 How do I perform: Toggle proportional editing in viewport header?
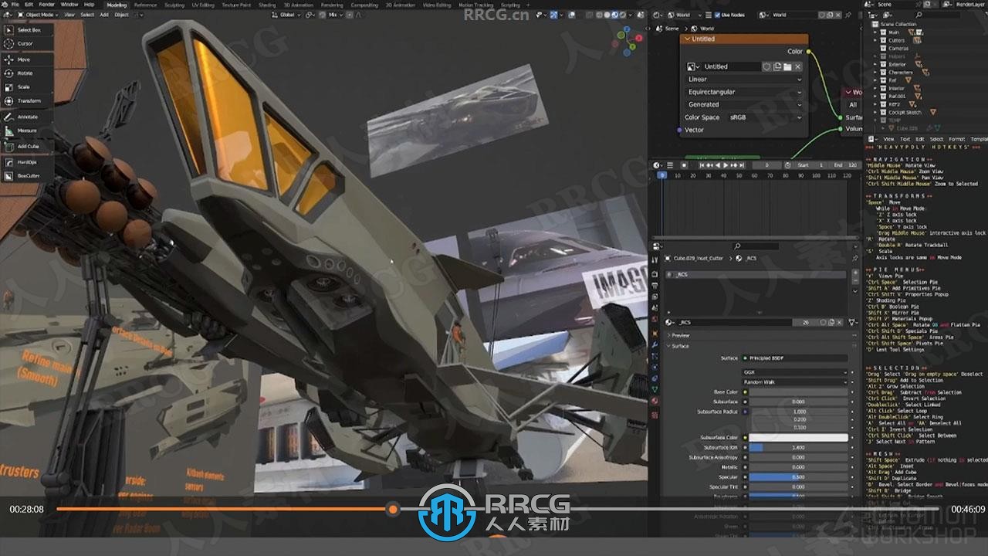350,15
